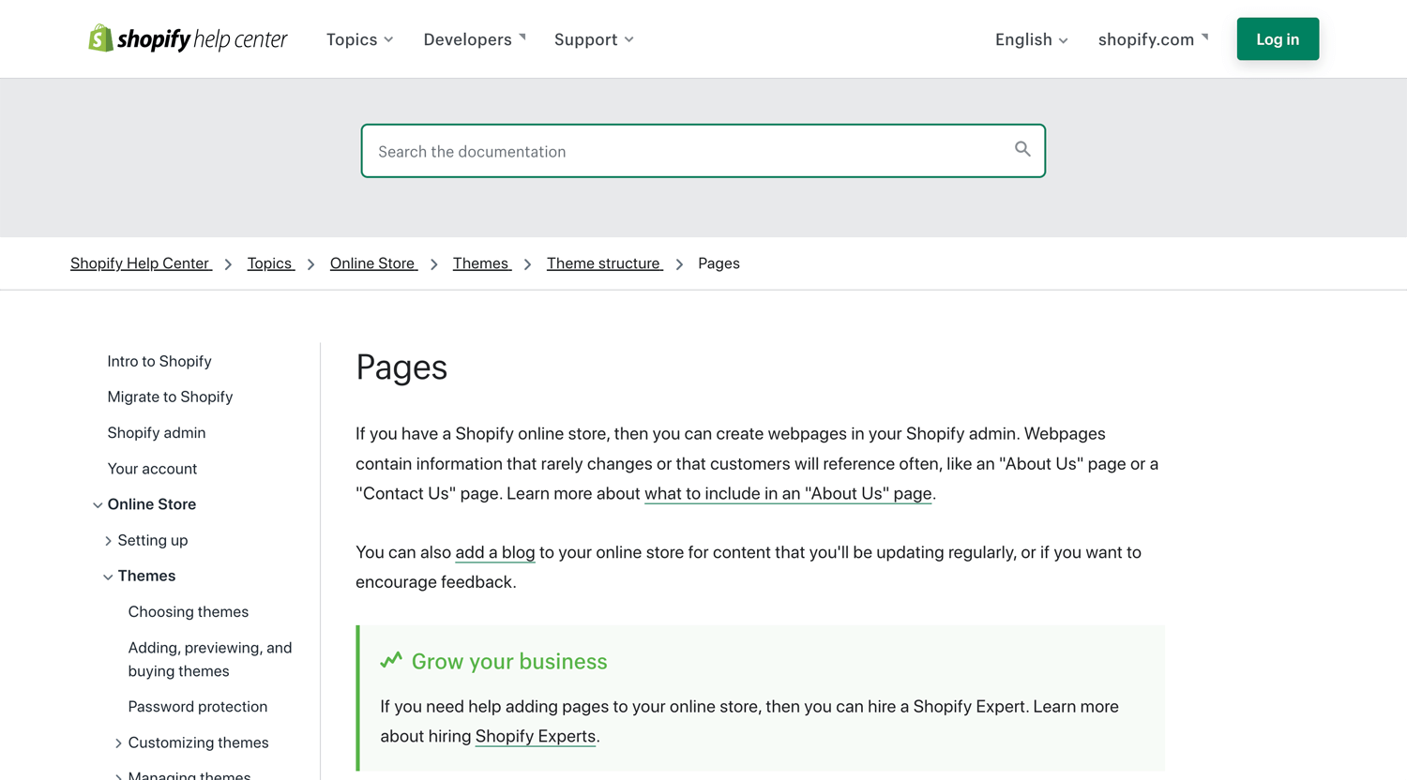Open the Developers menu link

474,39
